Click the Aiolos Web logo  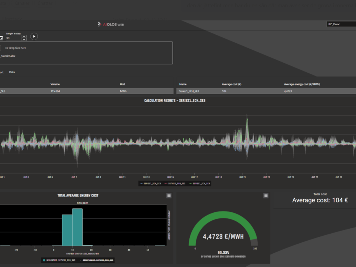111,24
